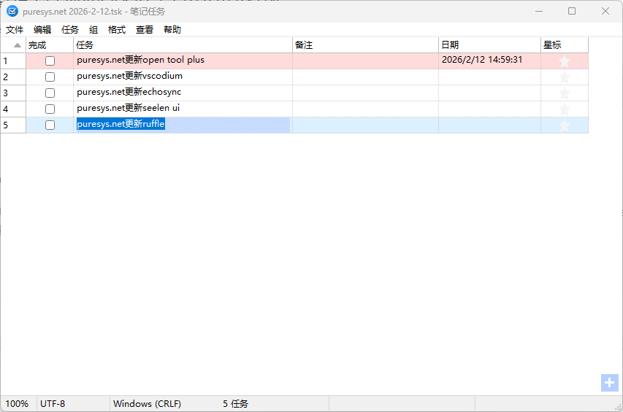Select task text puresys.net更新echosync
Screen dimensions: 623x412
point(129,92)
